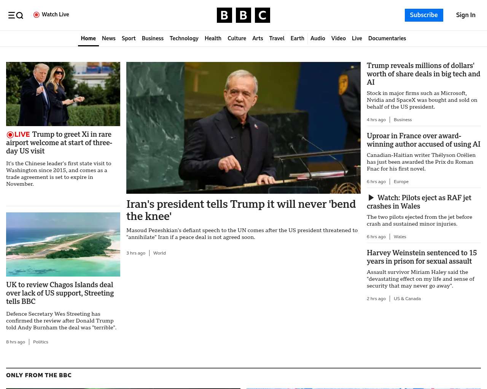The width and height of the screenshot is (487, 389).
Task: Open Uproar in France AI author story
Action: [x=423, y=140]
